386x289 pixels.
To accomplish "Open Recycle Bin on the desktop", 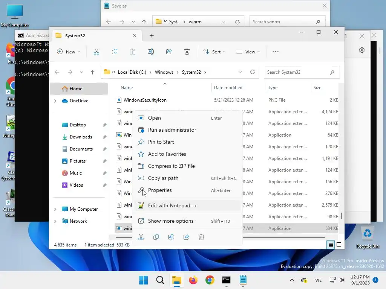I will (367, 237).
